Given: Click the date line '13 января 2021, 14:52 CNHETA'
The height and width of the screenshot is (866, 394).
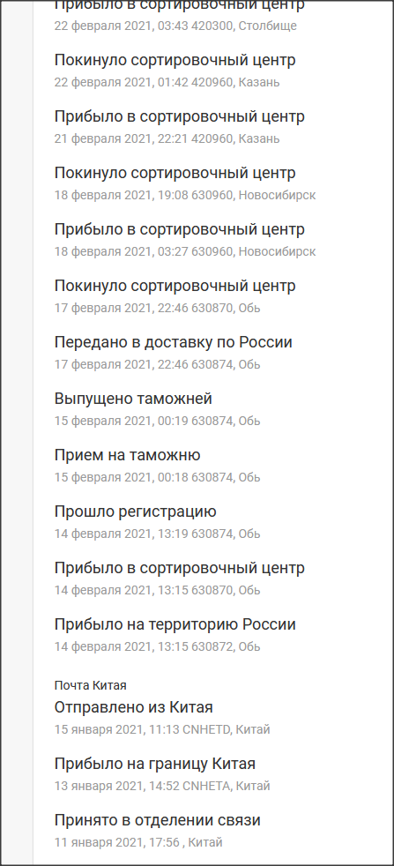Looking at the screenshot, I should pyautogui.click(x=162, y=786).
